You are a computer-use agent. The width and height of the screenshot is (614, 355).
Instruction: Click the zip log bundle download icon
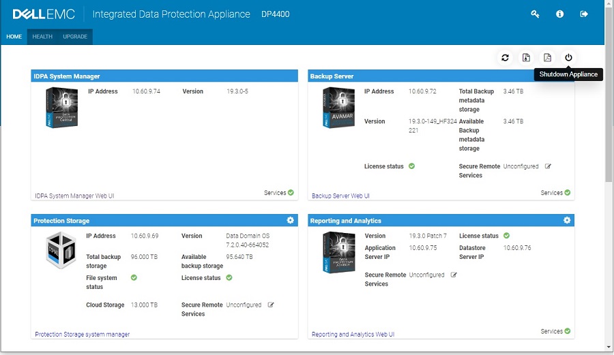point(526,58)
